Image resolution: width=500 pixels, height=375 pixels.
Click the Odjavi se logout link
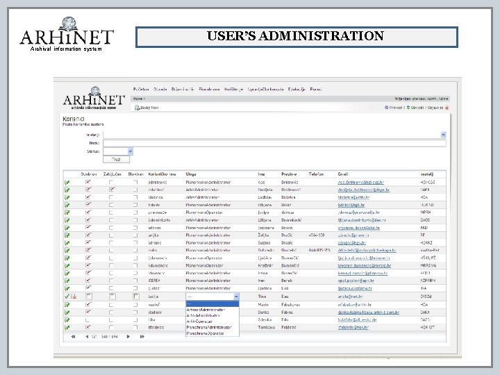435,108
